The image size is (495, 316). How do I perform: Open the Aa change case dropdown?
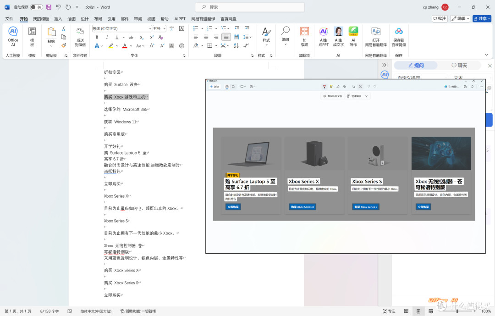140,46
